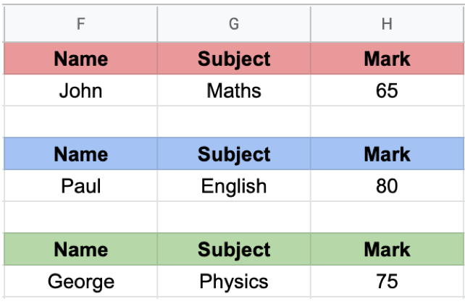Select the cell containing Paul
This screenshot has width=465, height=304.
(x=80, y=186)
